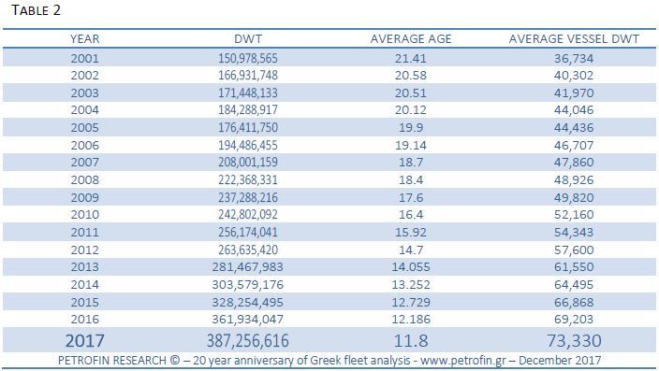The image size is (659, 371).
Task: Click average age value 12.729
Action: pos(411,302)
